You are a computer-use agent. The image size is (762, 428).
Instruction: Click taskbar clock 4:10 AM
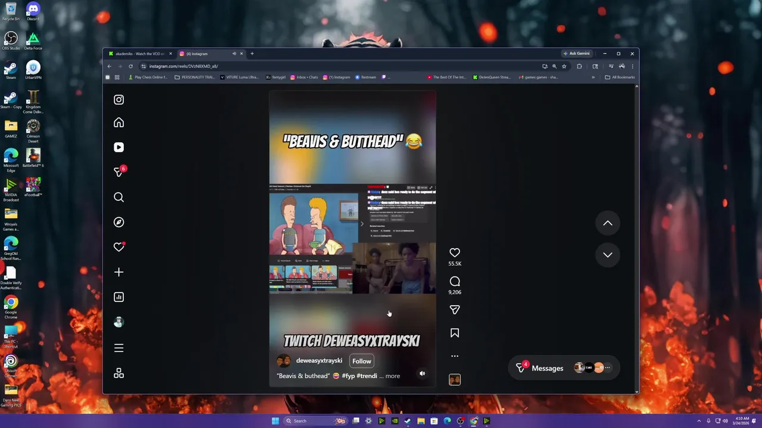[x=742, y=421]
